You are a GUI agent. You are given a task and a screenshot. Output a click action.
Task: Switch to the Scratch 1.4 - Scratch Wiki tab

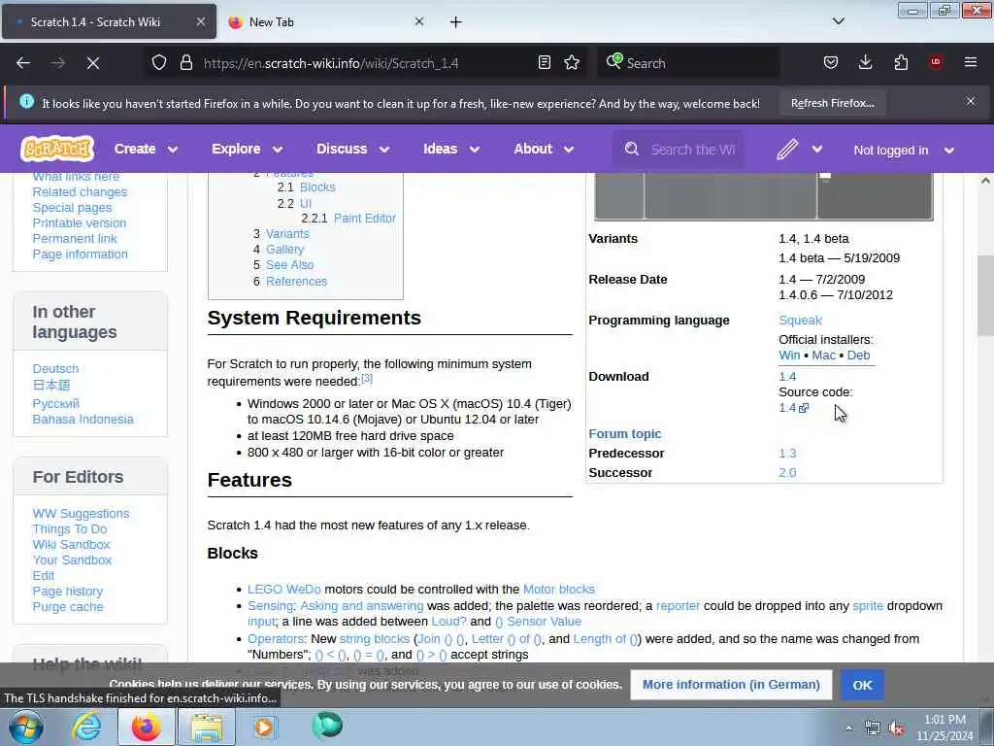[x=109, y=21]
